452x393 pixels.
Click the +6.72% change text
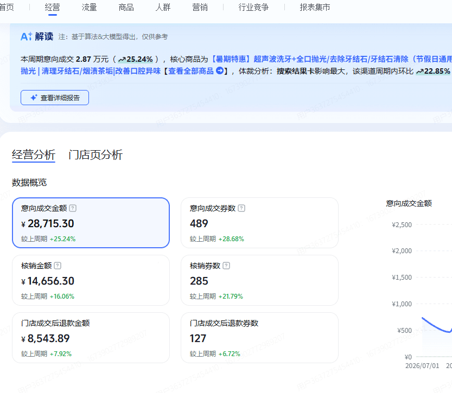[229, 354]
